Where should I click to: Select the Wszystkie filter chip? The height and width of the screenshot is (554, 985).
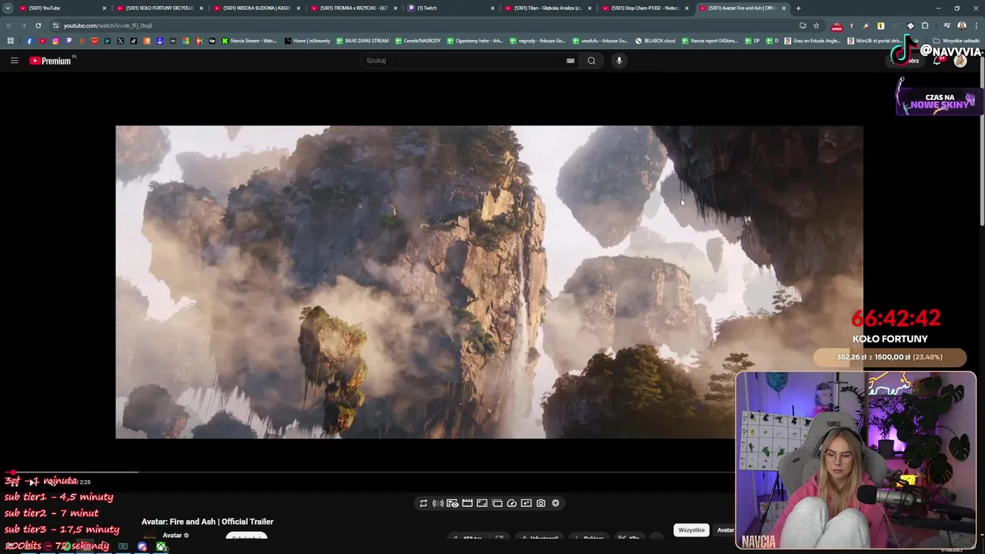[691, 530]
